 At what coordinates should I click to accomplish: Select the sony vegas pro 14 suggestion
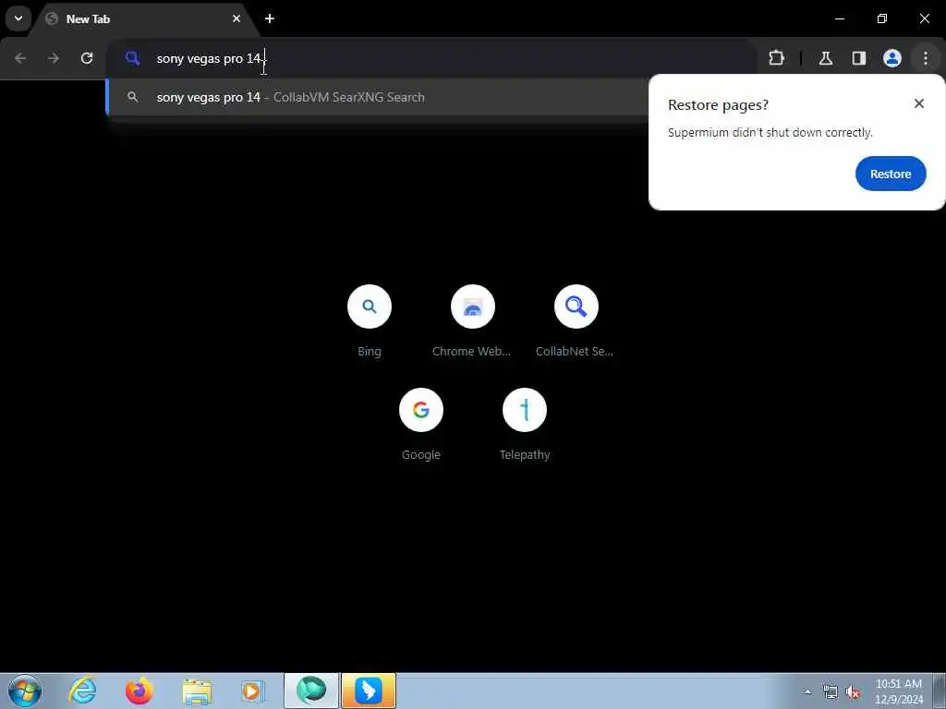[377, 97]
